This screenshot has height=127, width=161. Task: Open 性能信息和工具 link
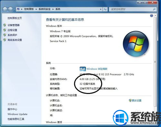tap(16, 119)
